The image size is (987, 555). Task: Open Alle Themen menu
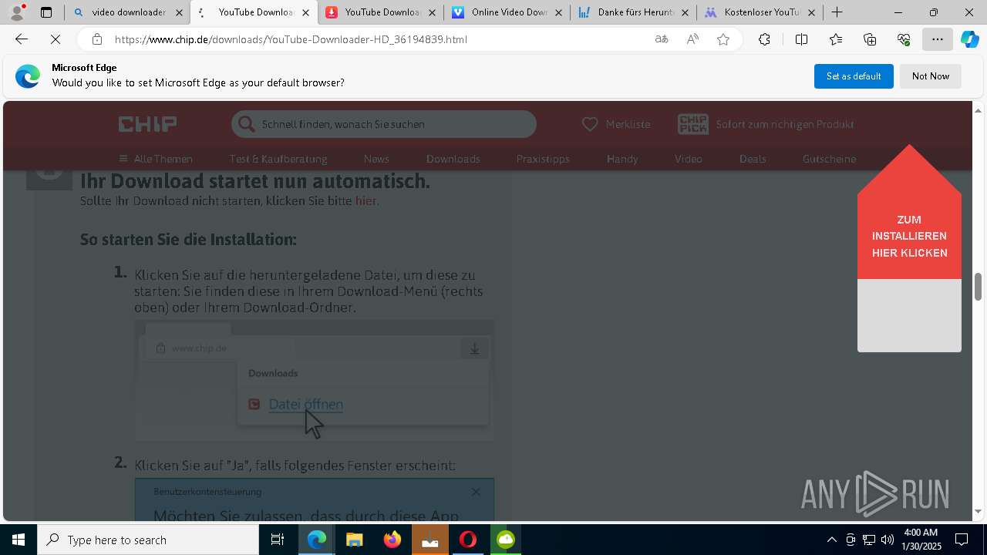coord(155,159)
